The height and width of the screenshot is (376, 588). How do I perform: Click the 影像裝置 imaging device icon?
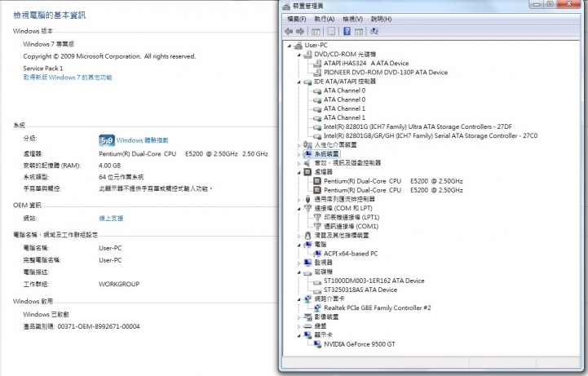click(307, 317)
